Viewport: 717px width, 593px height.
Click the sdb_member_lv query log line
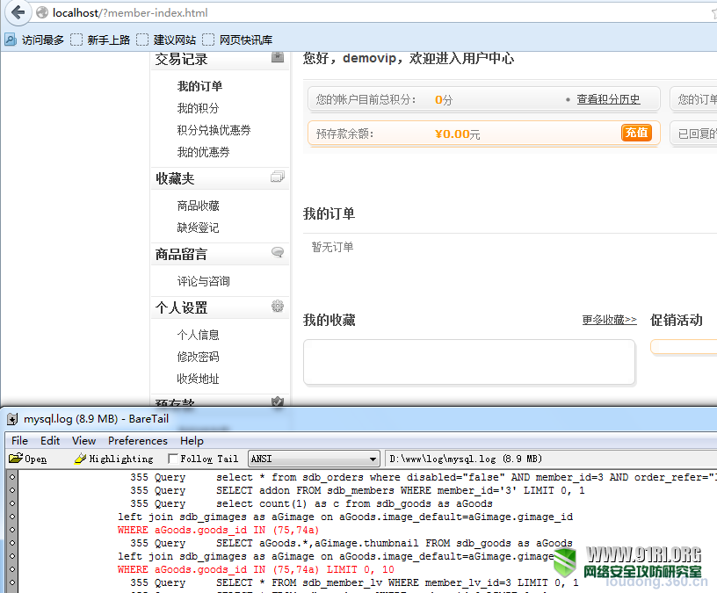coord(354,583)
